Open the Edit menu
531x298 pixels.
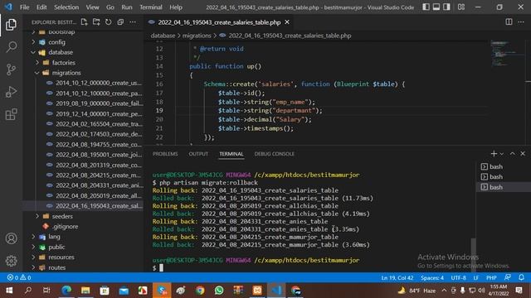point(41,7)
